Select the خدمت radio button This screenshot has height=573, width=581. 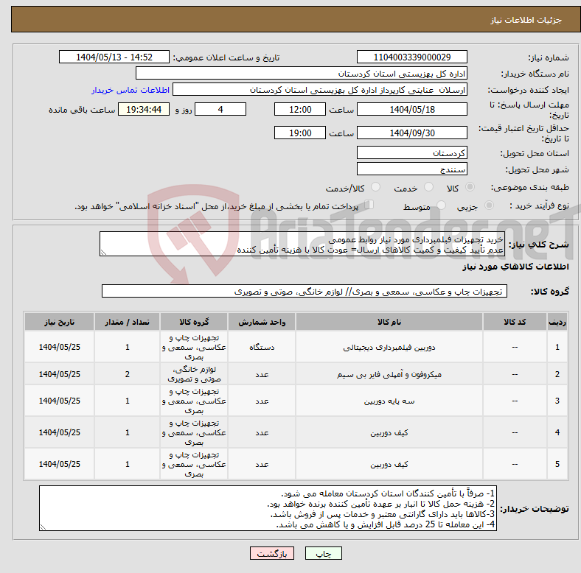428,187
